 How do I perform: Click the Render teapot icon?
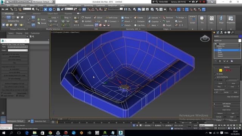tap(165, 9)
